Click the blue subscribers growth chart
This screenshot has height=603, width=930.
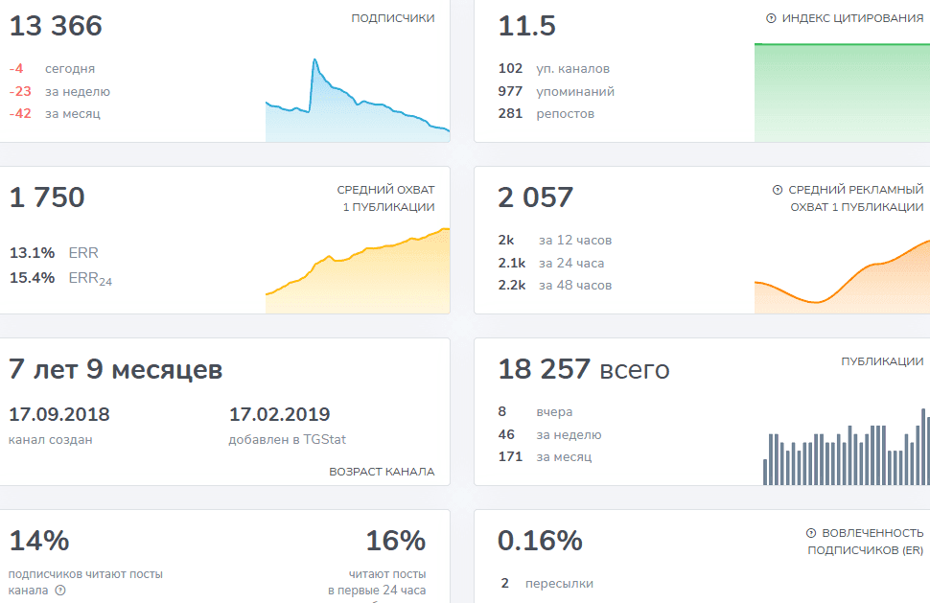tap(358, 100)
